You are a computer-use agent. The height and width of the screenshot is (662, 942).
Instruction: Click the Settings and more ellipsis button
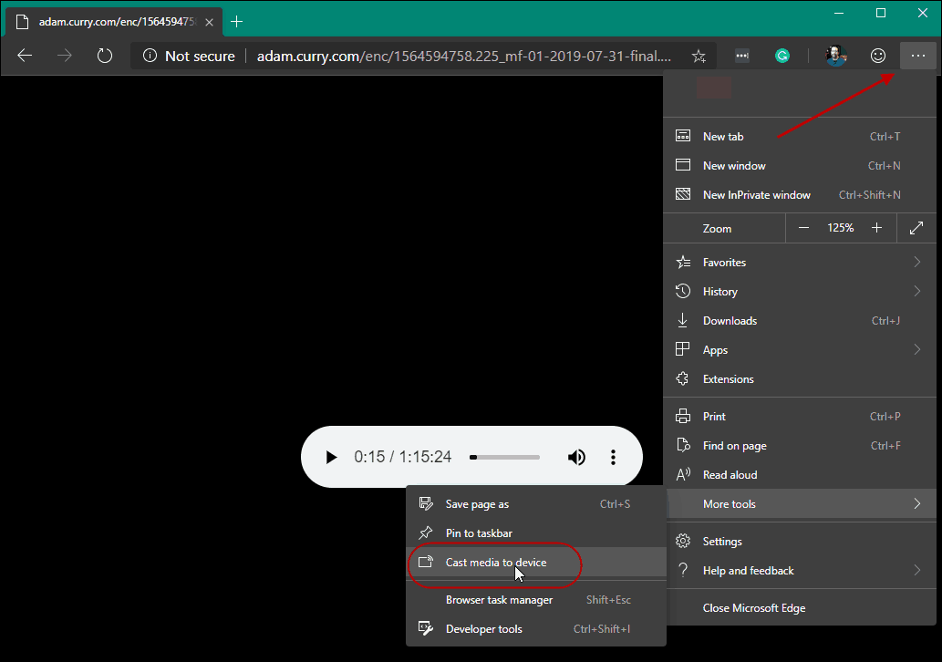(918, 56)
